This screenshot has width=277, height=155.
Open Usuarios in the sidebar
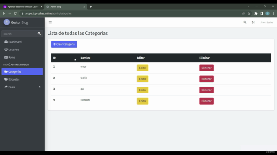click(22, 50)
